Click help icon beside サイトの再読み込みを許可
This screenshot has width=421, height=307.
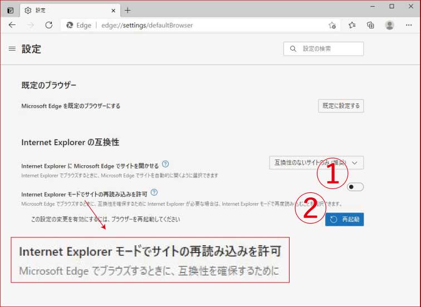pyautogui.click(x=154, y=192)
